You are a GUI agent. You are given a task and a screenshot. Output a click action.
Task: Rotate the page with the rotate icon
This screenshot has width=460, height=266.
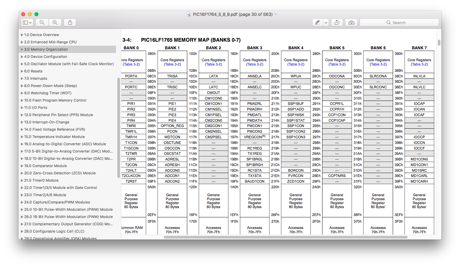pyautogui.click(x=337, y=22)
